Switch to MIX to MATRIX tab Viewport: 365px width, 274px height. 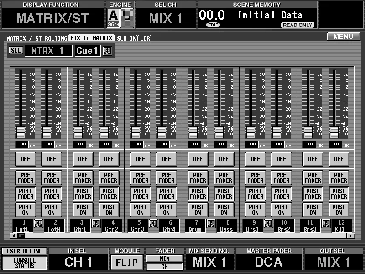click(x=92, y=38)
